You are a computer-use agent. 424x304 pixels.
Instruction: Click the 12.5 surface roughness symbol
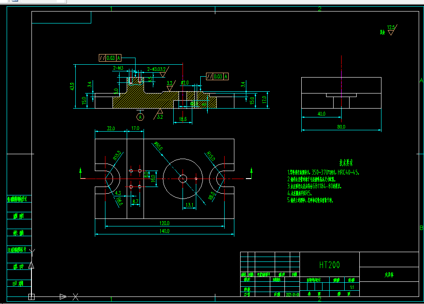click(x=392, y=30)
